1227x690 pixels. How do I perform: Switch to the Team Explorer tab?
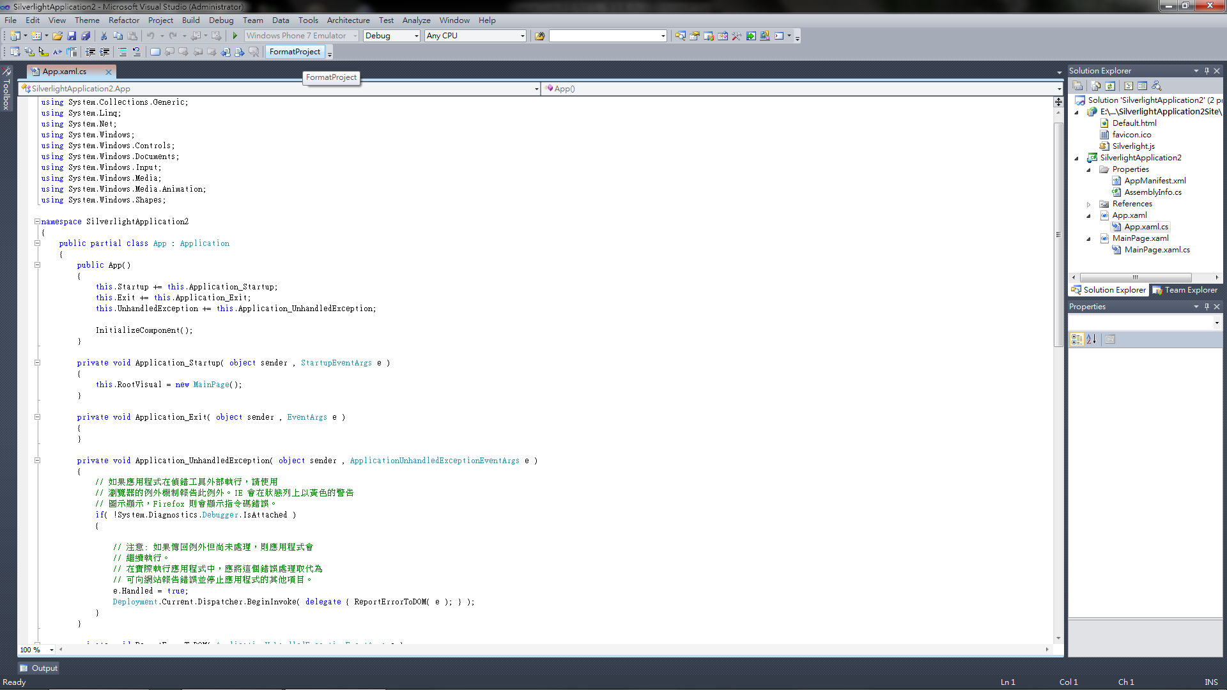tap(1186, 290)
